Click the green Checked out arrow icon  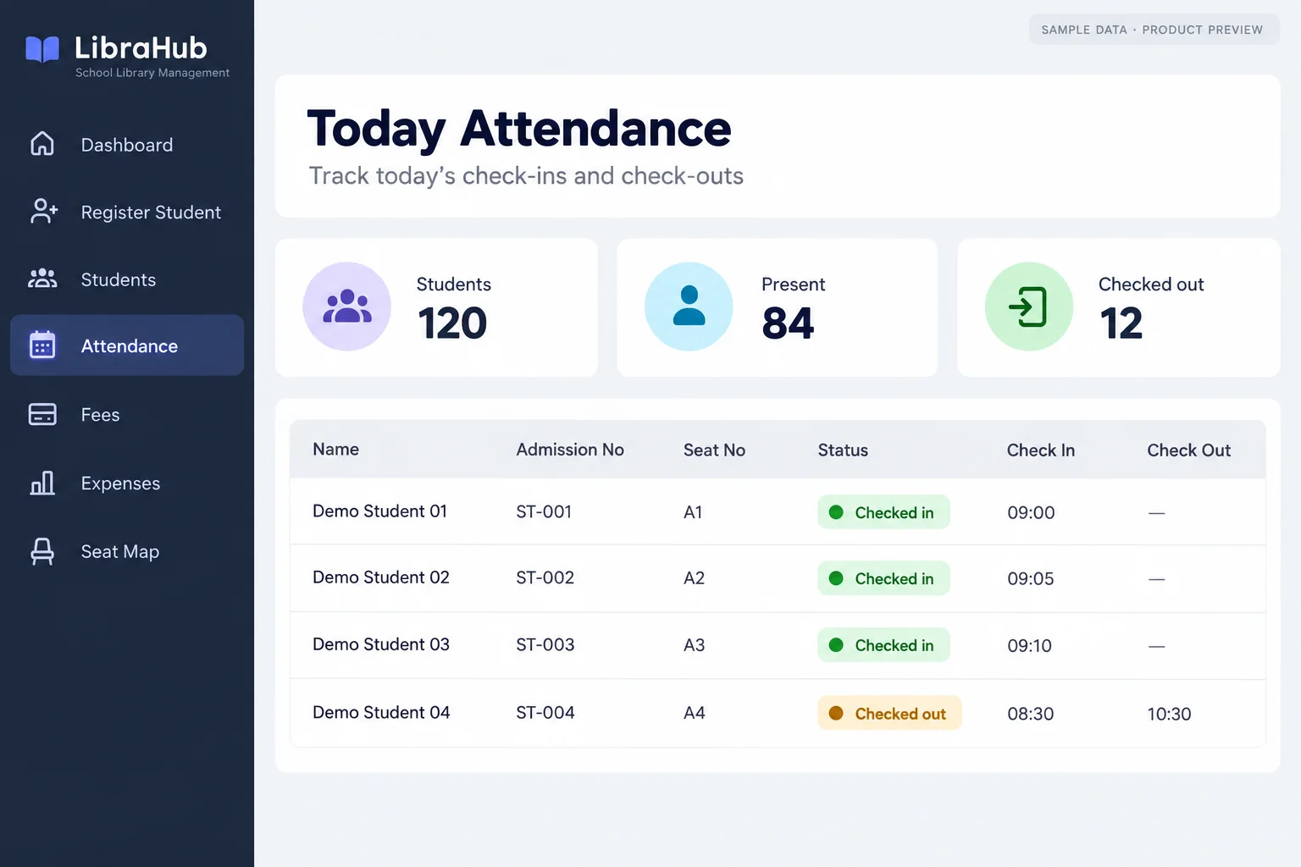pyautogui.click(x=1029, y=306)
